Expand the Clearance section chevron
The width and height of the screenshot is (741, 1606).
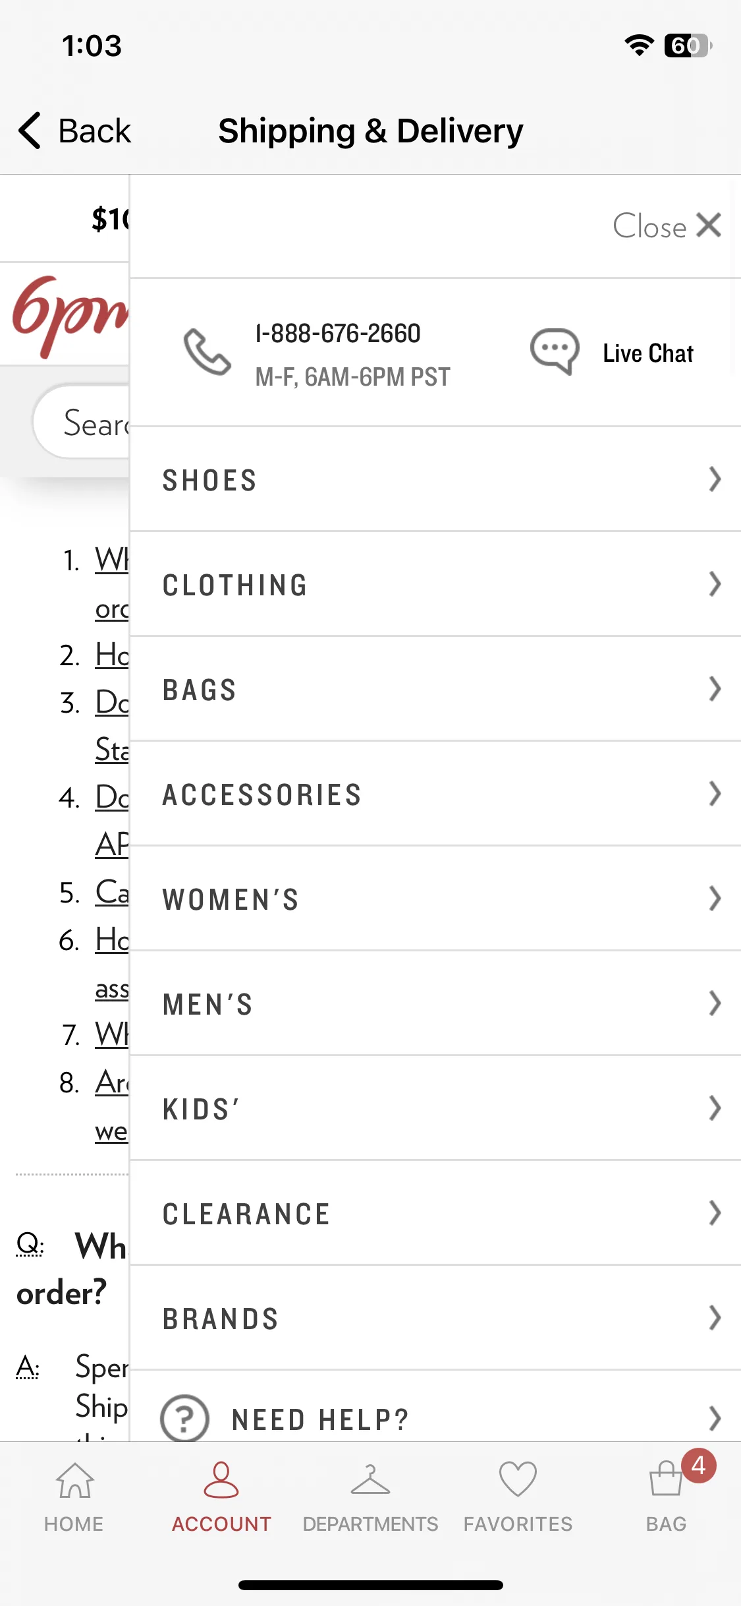[715, 1212]
